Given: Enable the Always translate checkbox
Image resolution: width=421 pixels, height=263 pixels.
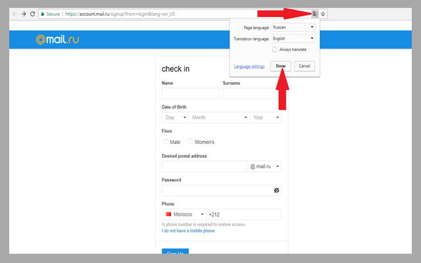Looking at the screenshot, I should 275,49.
